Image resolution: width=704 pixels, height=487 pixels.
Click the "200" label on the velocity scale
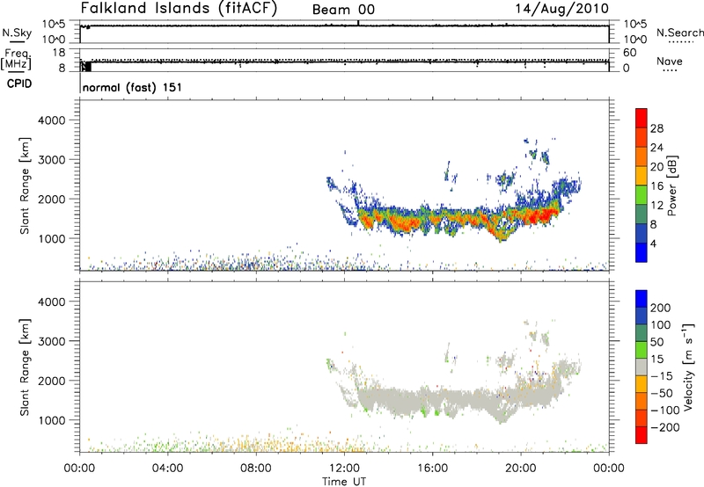[x=661, y=308]
